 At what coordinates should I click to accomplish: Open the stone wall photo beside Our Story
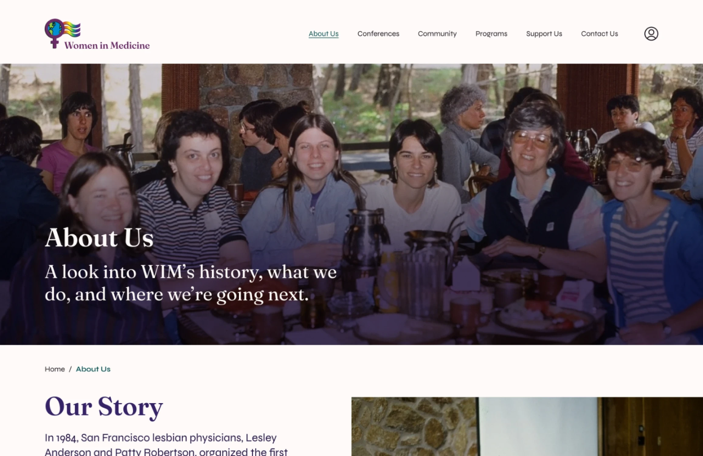coord(527,426)
